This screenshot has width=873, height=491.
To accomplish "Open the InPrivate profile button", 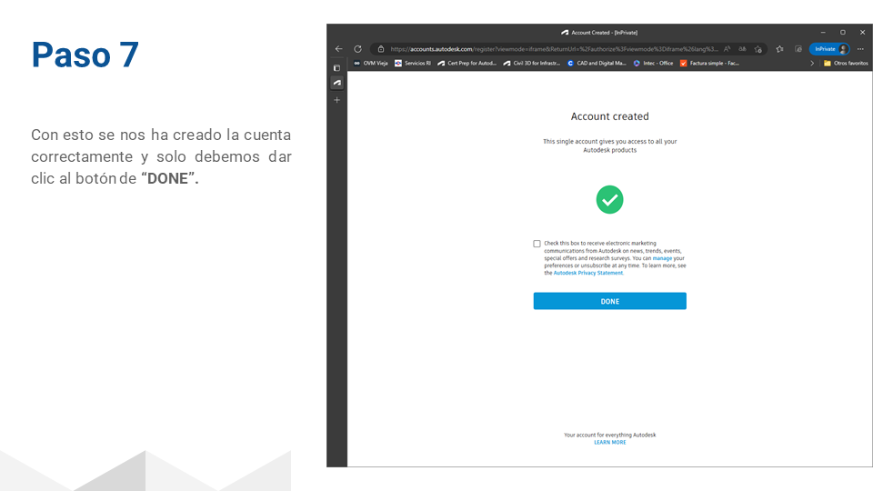I will click(829, 49).
